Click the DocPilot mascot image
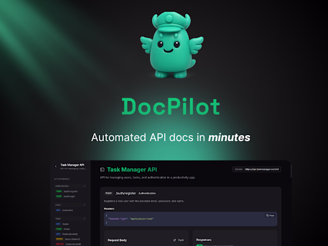This screenshot has height=246, width=328. pos(171,45)
